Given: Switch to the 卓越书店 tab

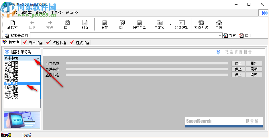Looking at the screenshot, I should (x=56, y=43).
